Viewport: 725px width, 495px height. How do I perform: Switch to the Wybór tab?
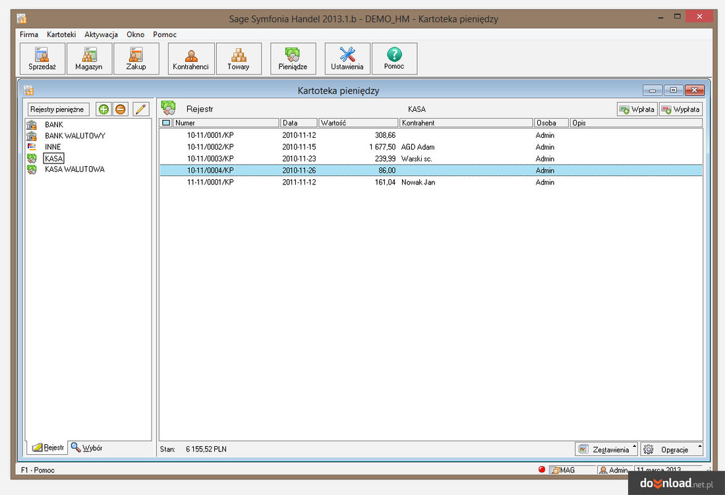pyautogui.click(x=86, y=448)
